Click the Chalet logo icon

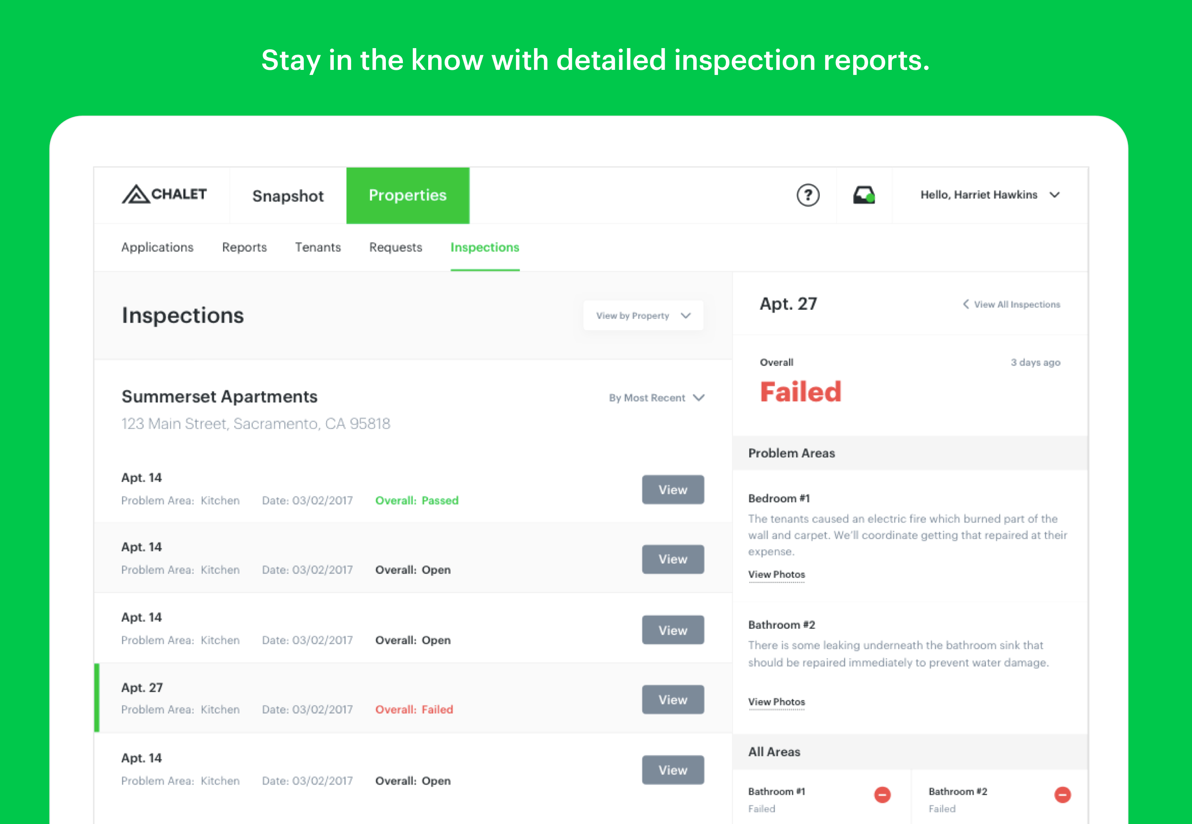pyautogui.click(x=136, y=195)
